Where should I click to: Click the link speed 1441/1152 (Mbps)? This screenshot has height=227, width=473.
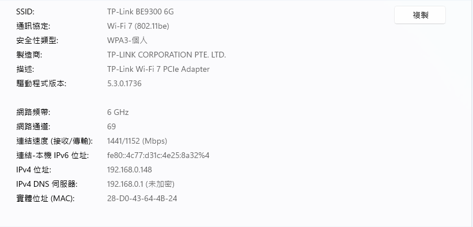tap(137, 141)
